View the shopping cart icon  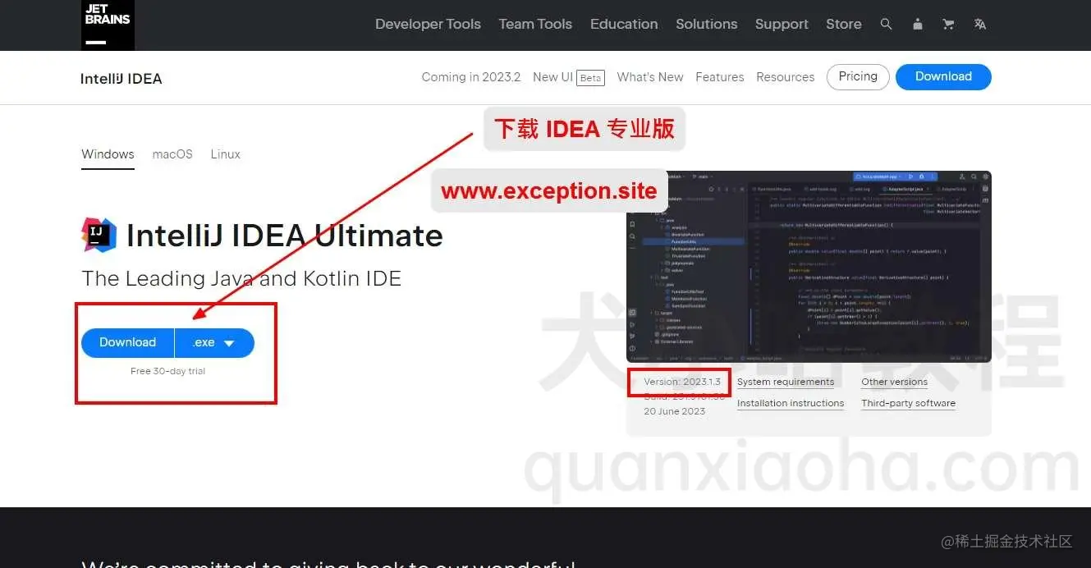[948, 24]
